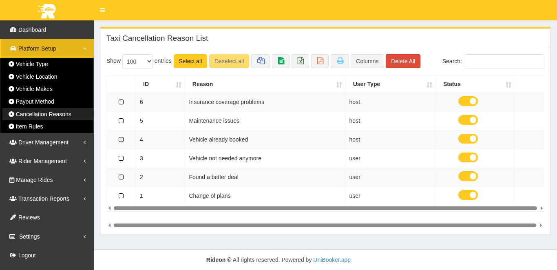Expand the Settings sidebar section

click(47, 237)
